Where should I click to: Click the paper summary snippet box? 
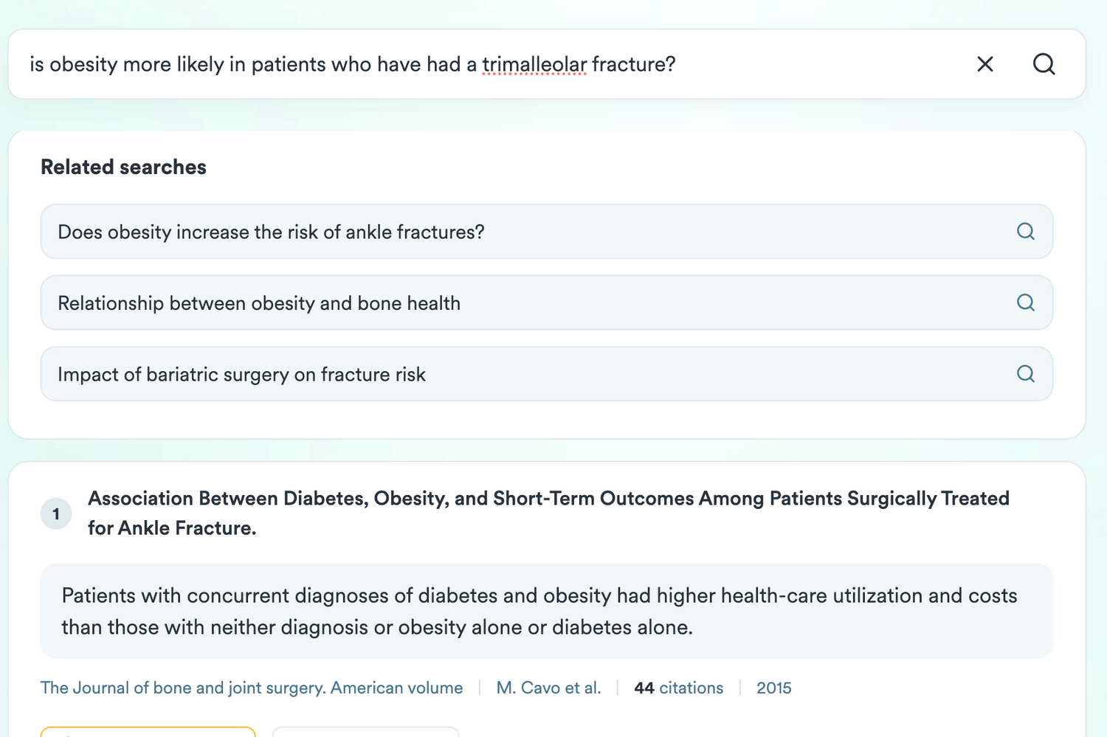pyautogui.click(x=546, y=611)
